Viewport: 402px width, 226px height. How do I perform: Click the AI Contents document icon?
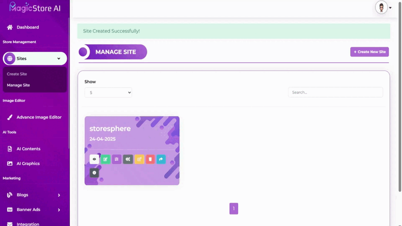10,149
